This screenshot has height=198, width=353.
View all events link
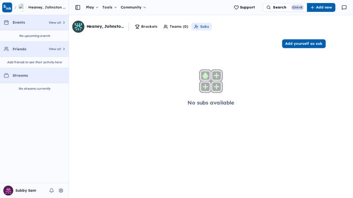(57, 22)
